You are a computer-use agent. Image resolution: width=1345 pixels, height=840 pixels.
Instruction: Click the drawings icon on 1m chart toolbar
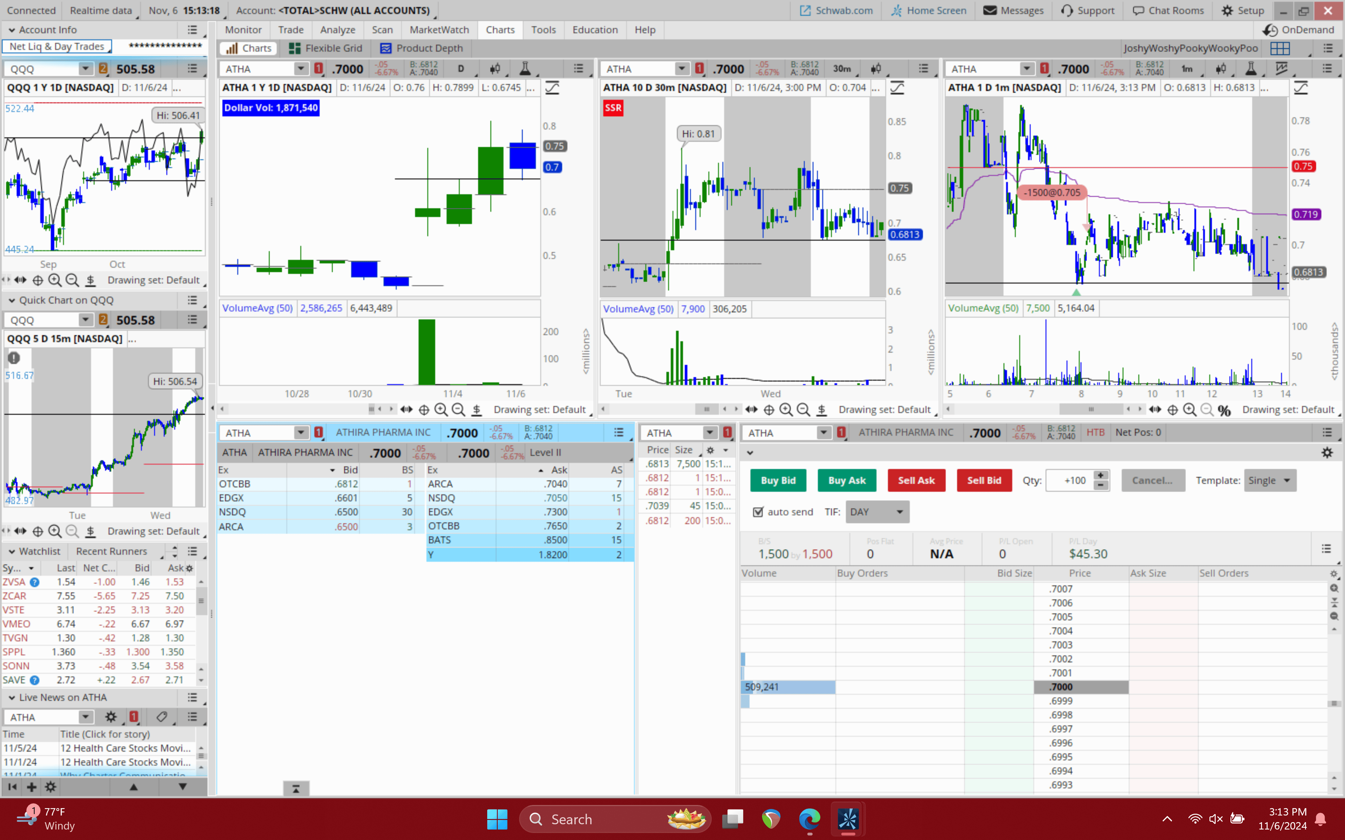coord(1282,68)
